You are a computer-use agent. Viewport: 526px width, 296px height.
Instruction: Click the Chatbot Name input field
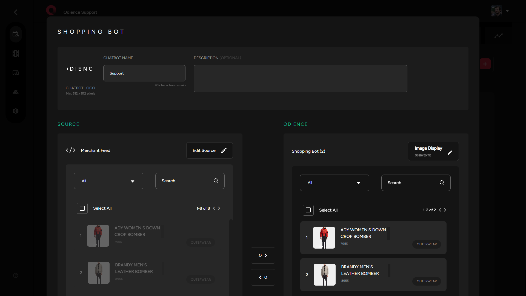click(144, 73)
